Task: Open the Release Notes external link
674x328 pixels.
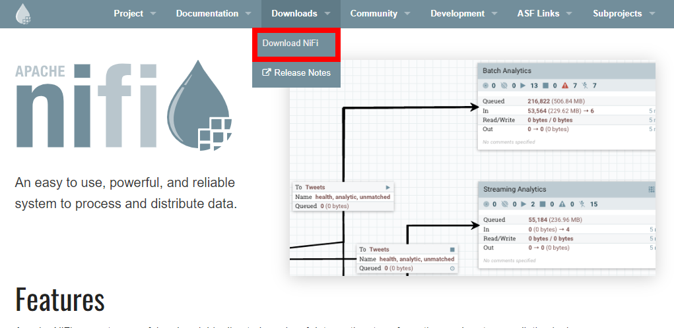Action: [x=296, y=73]
